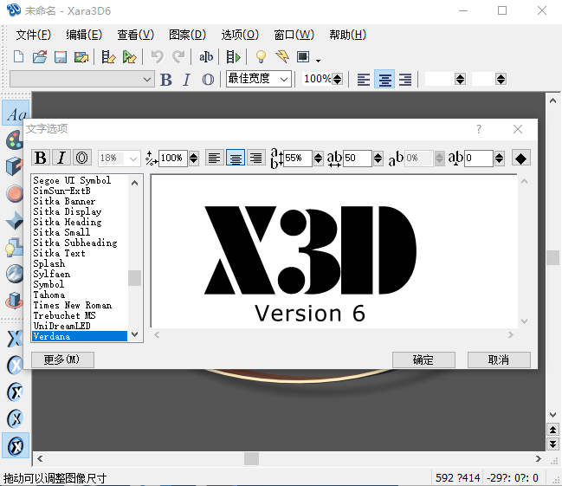Screen dimensions: 562x486
Task: Click in the text preview area on Version 6
Action: 310,314
